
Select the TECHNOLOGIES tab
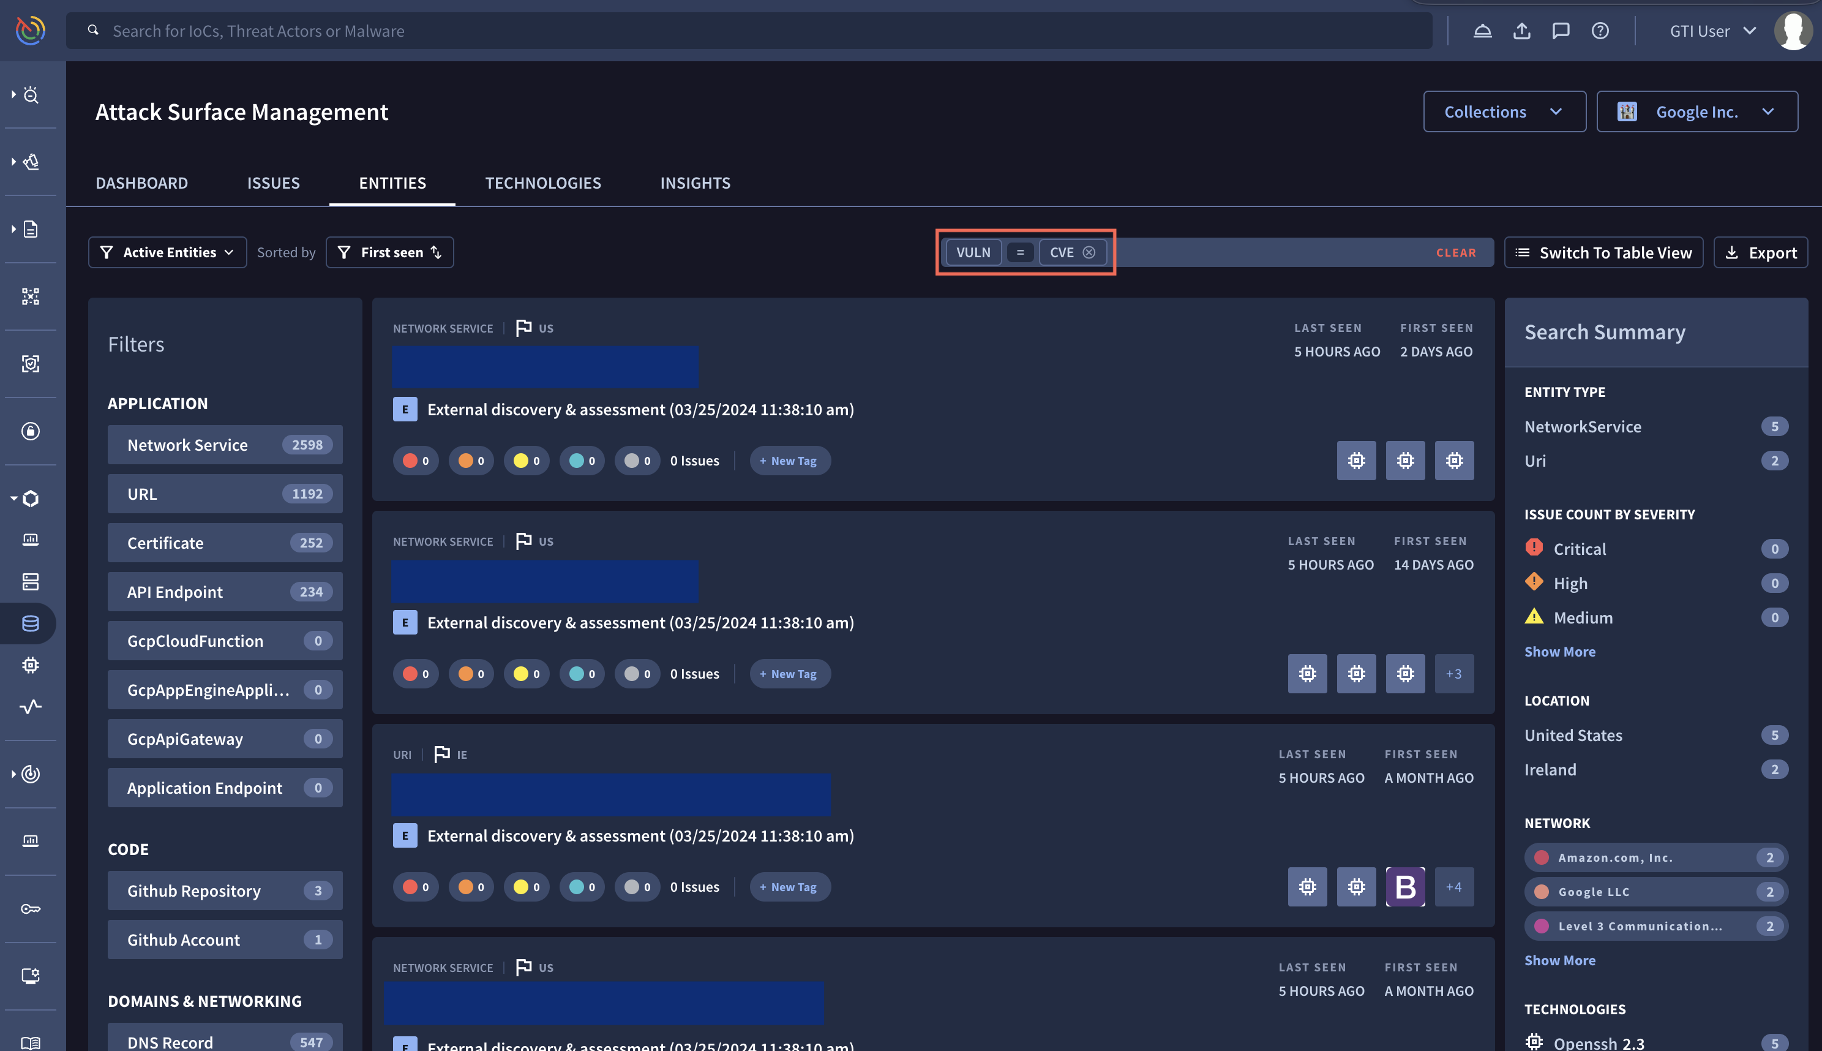click(543, 183)
